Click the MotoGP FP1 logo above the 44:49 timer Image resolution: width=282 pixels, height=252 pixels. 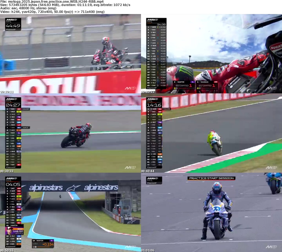(13, 21)
